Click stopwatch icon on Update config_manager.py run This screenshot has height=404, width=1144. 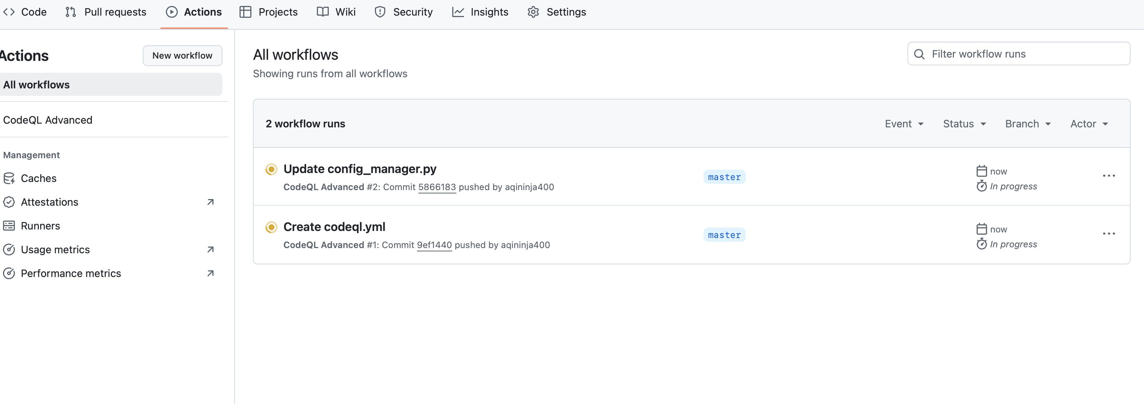coord(981,186)
